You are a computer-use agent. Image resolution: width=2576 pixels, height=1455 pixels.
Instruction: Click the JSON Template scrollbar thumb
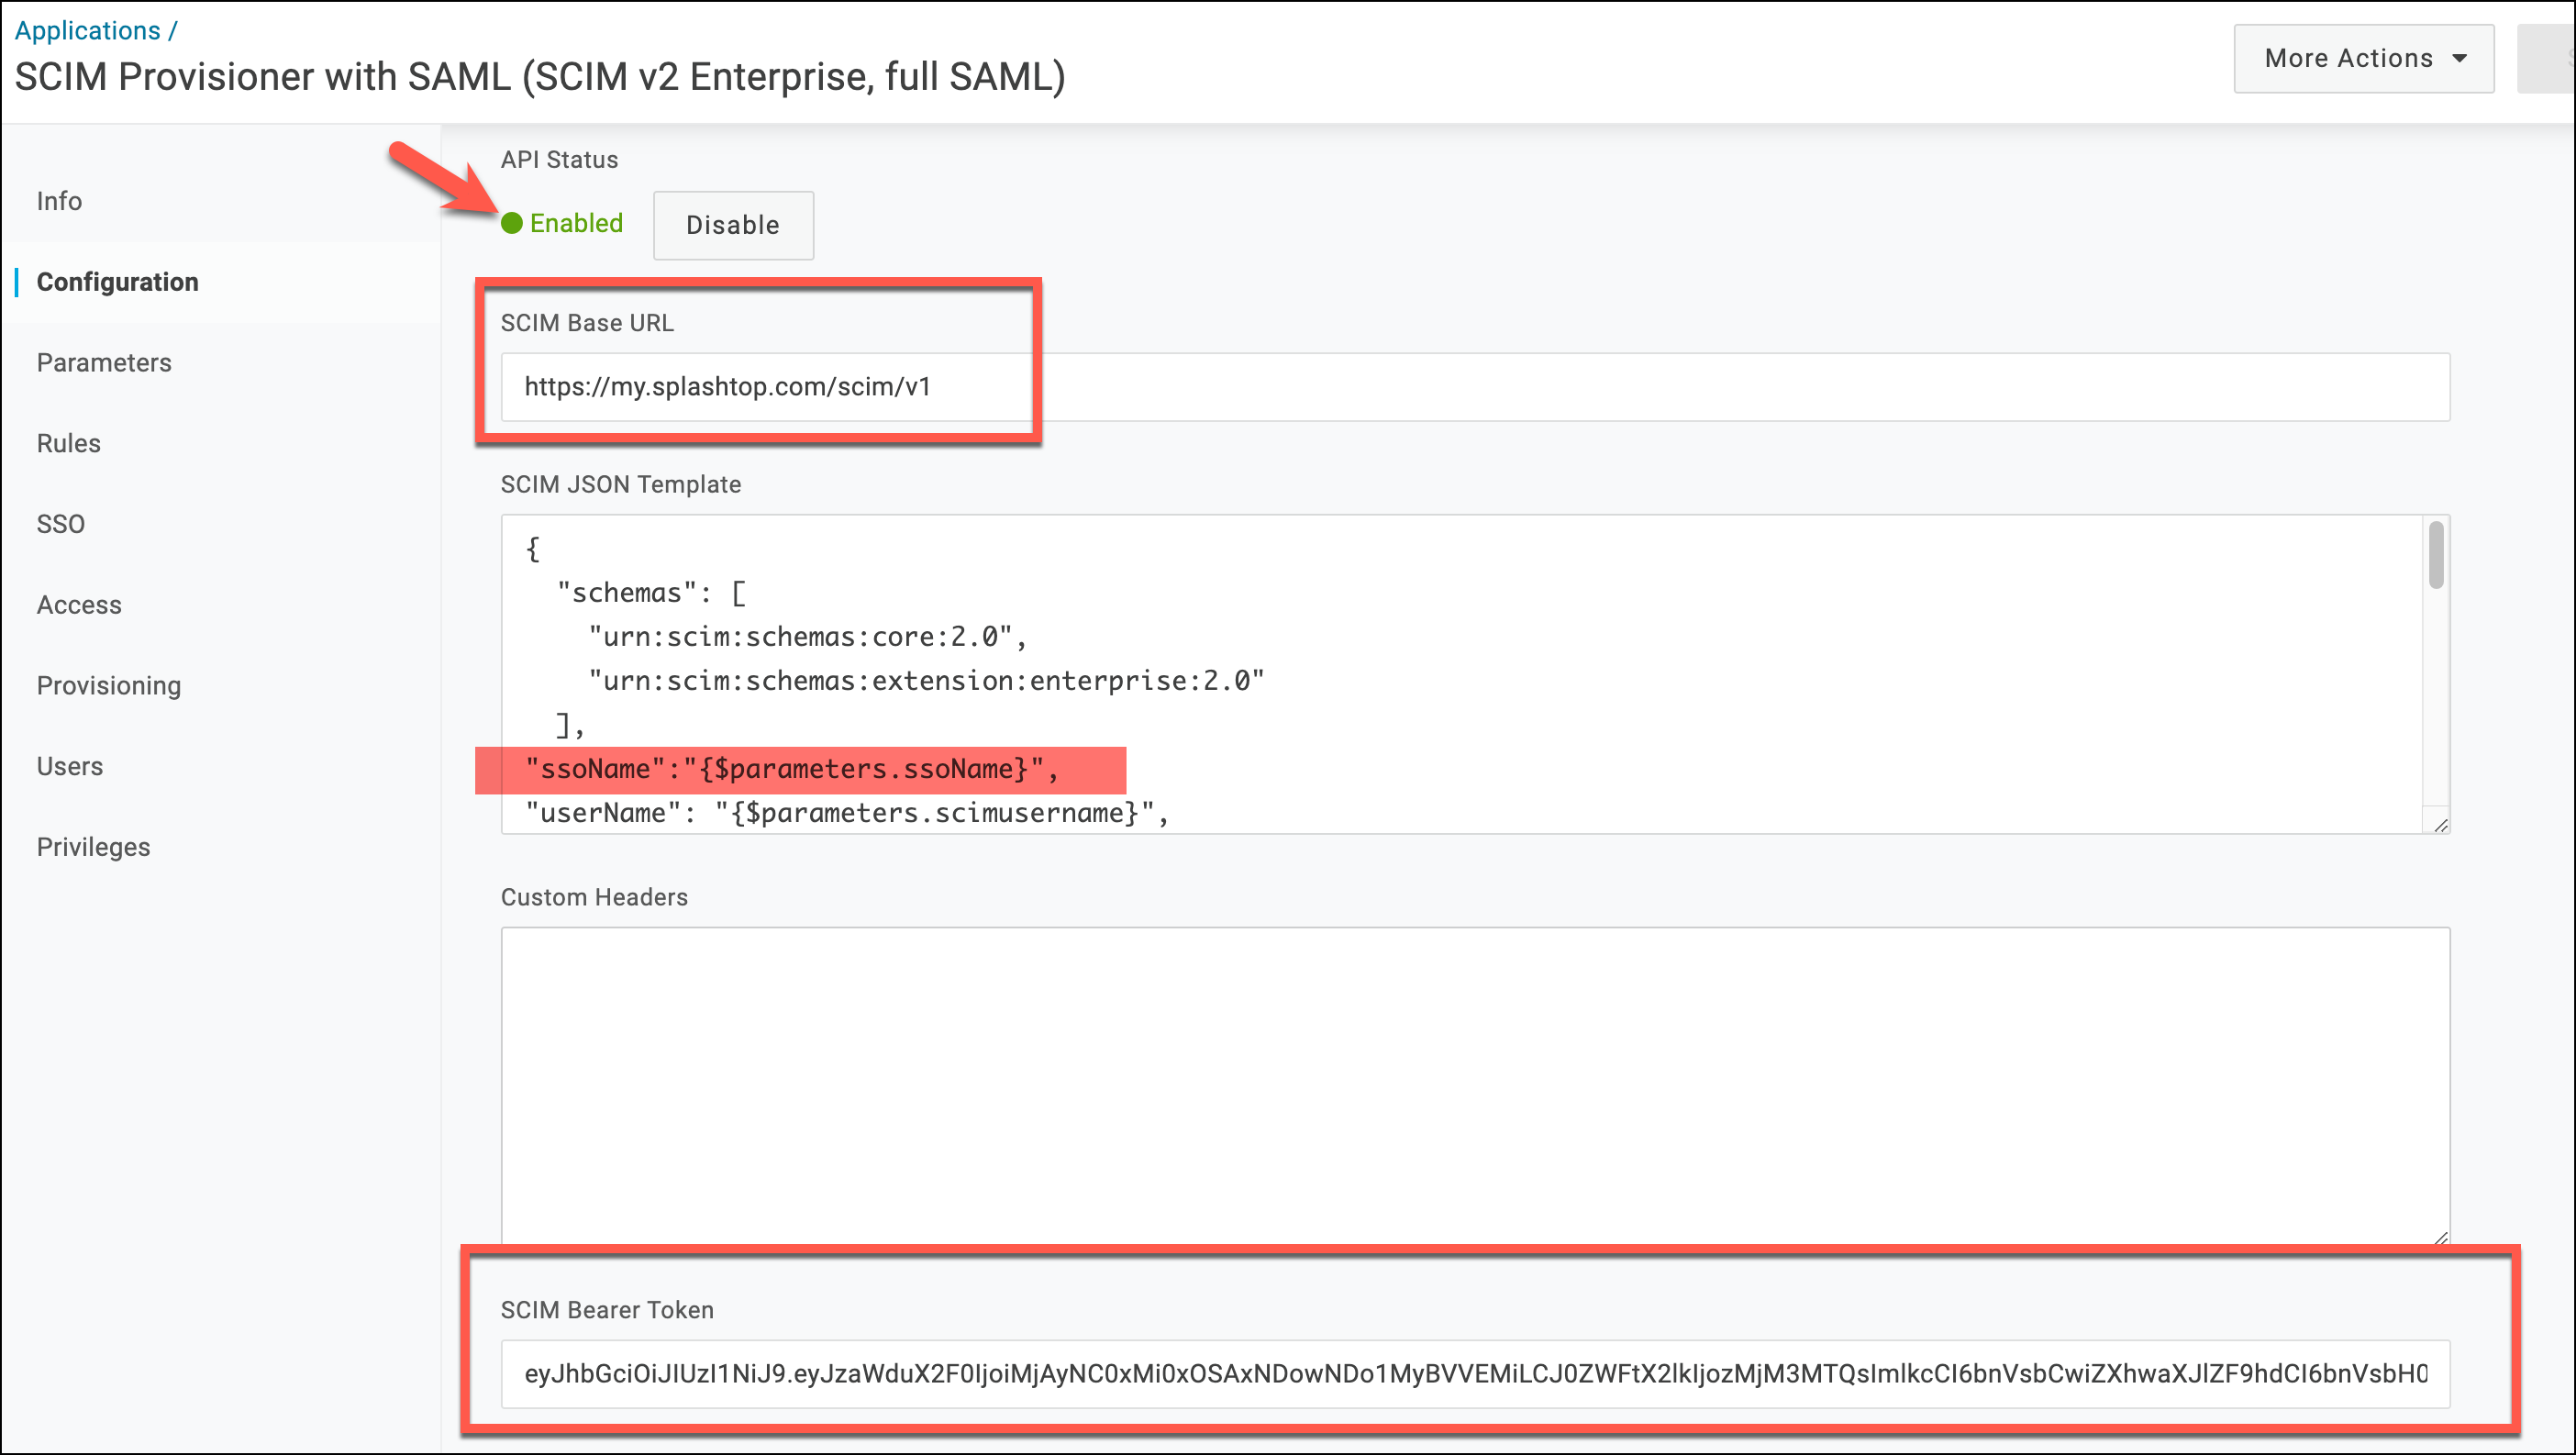pyautogui.click(x=2436, y=555)
